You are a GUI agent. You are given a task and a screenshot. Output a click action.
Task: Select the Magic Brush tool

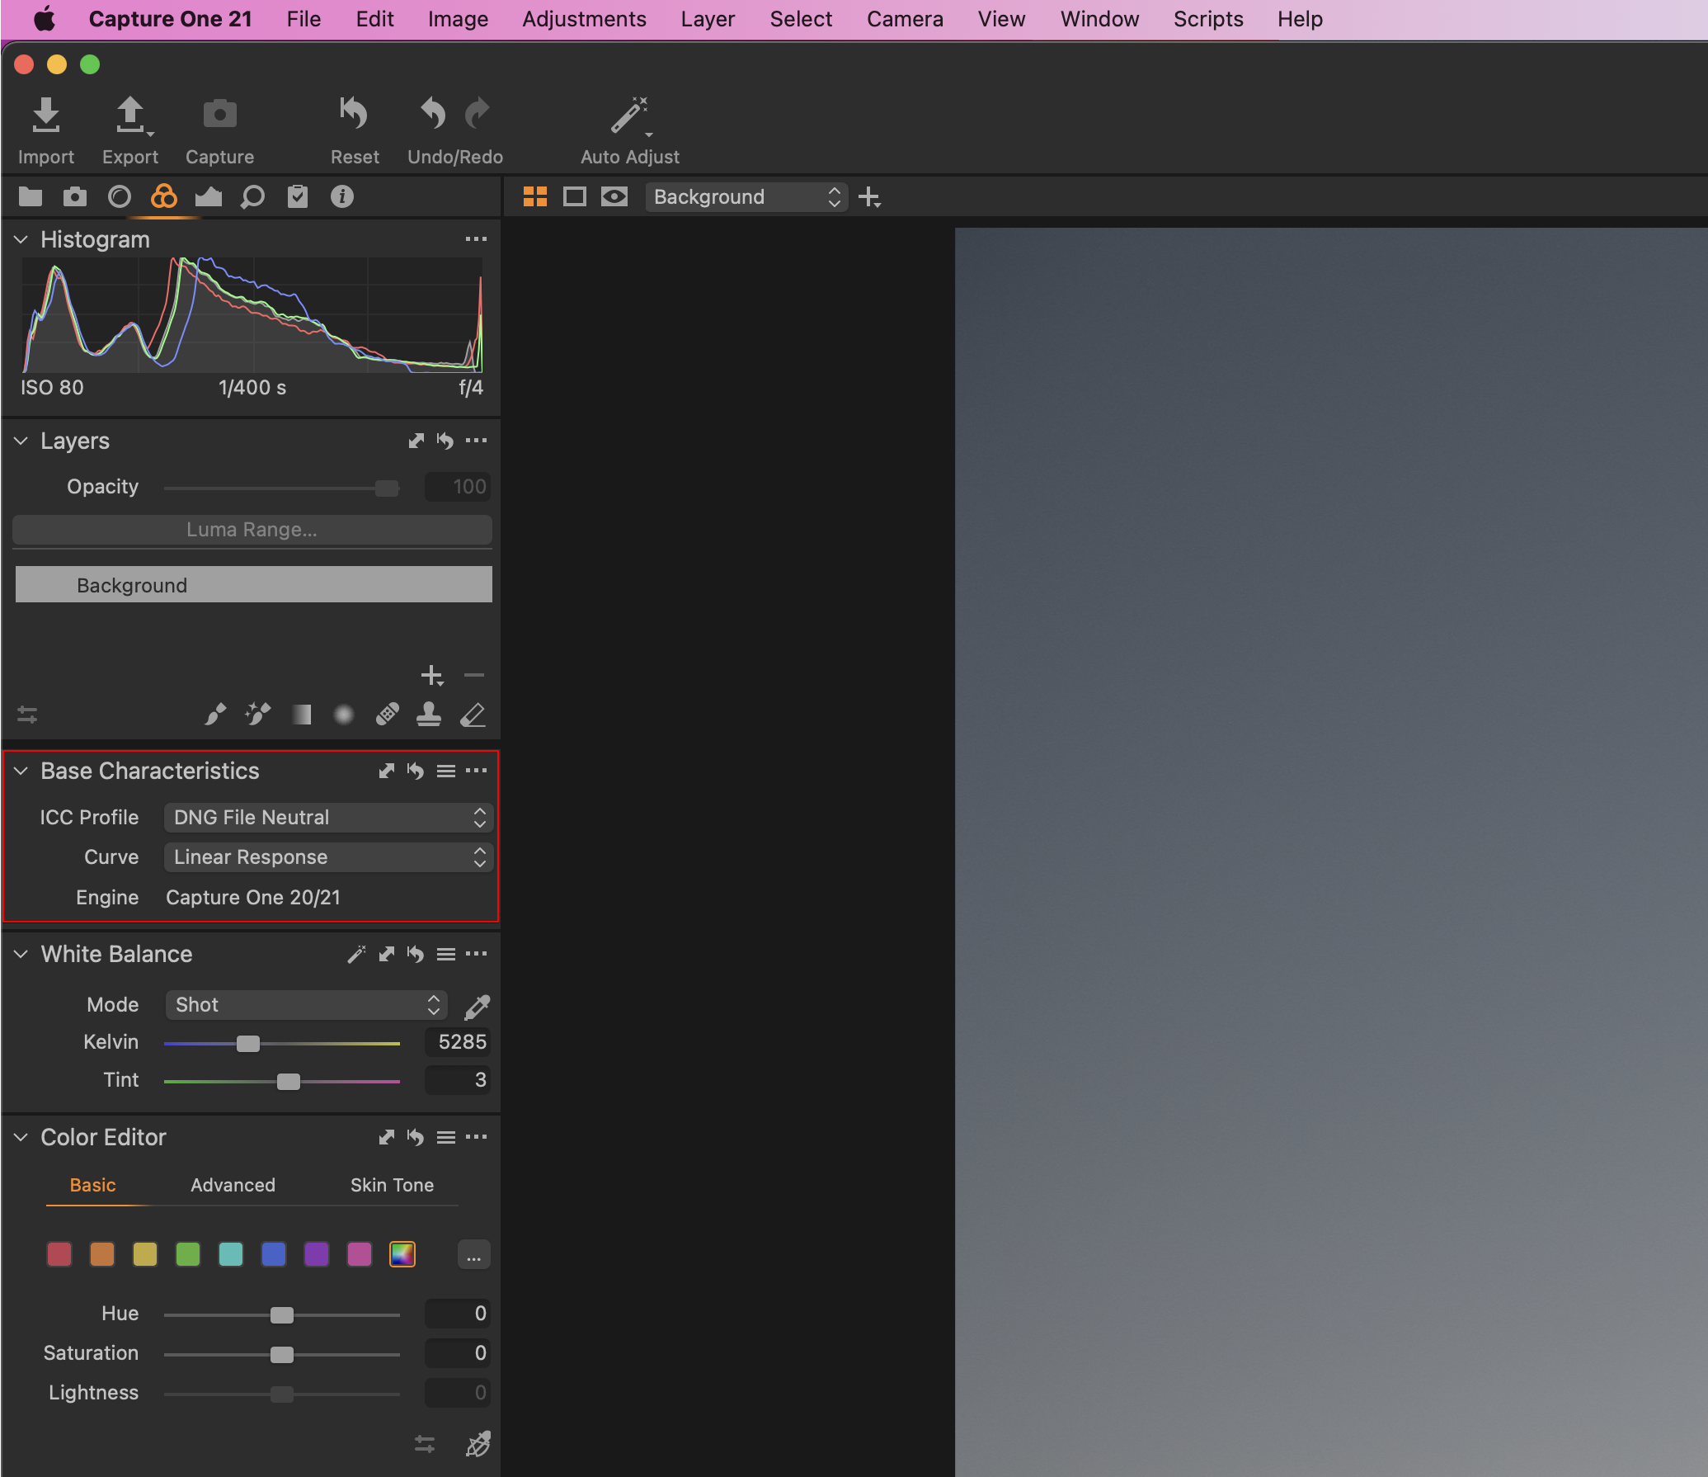pos(258,714)
